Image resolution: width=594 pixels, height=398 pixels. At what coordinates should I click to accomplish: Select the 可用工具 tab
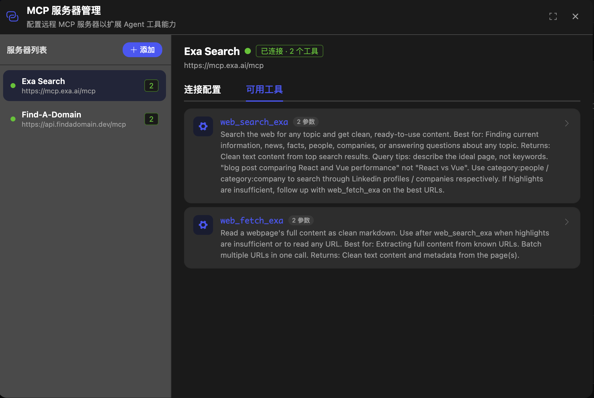(x=264, y=90)
